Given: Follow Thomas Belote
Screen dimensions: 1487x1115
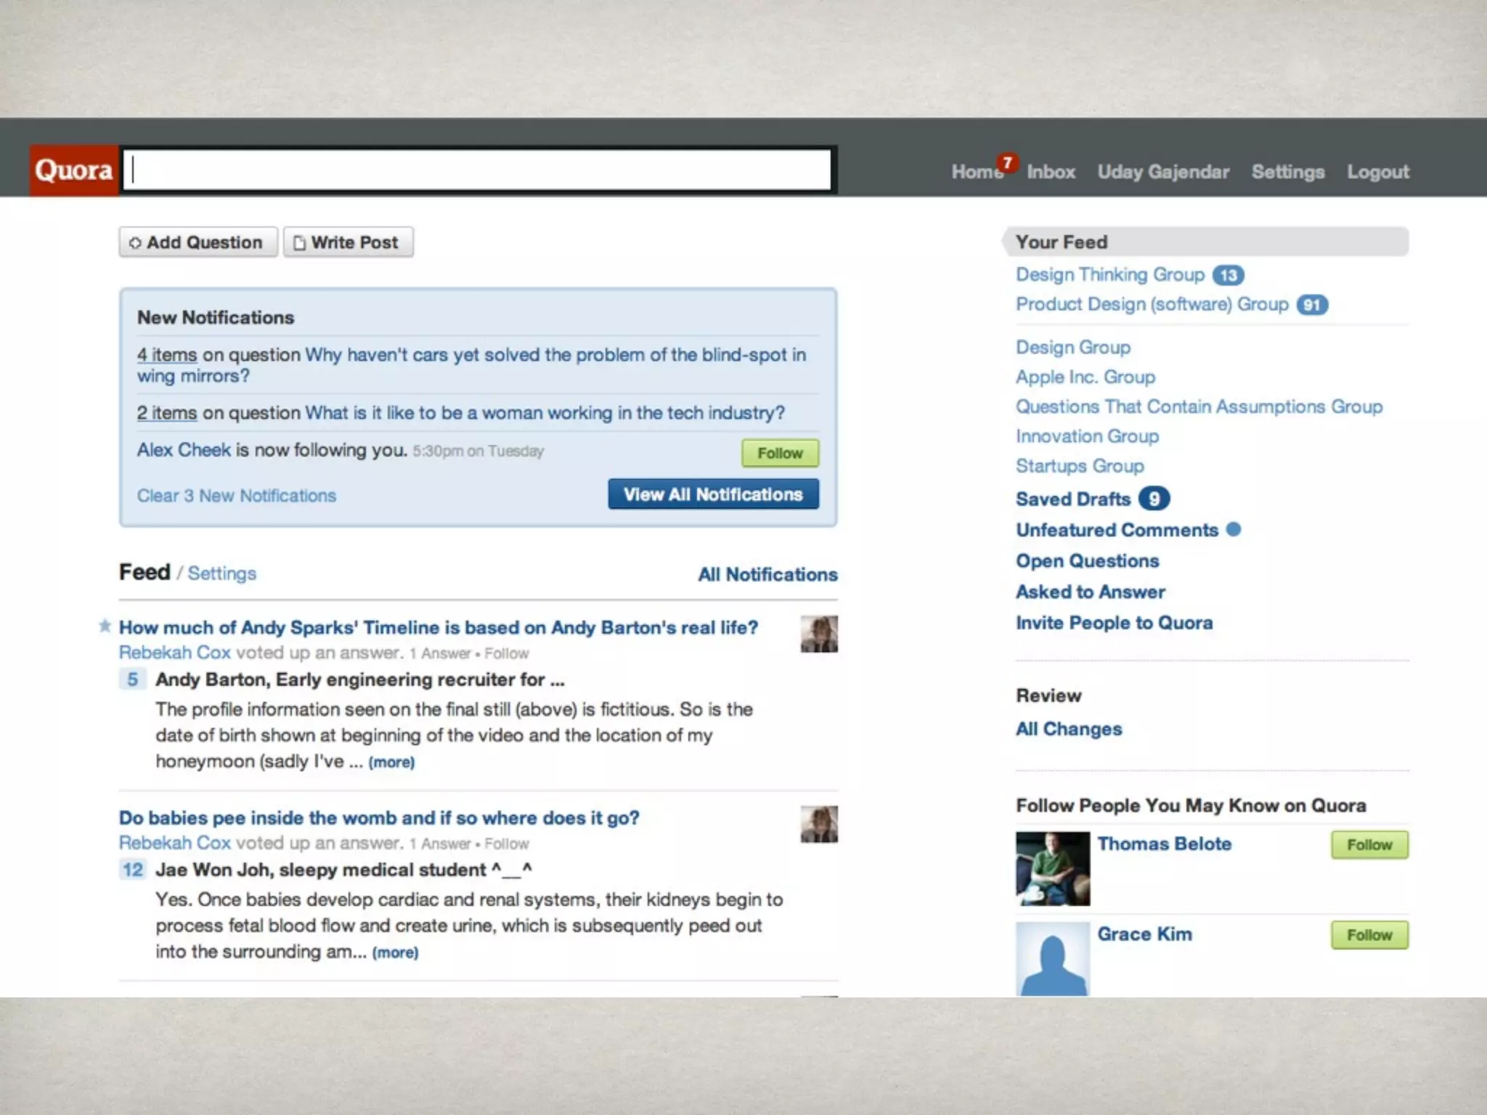Looking at the screenshot, I should coord(1369,845).
